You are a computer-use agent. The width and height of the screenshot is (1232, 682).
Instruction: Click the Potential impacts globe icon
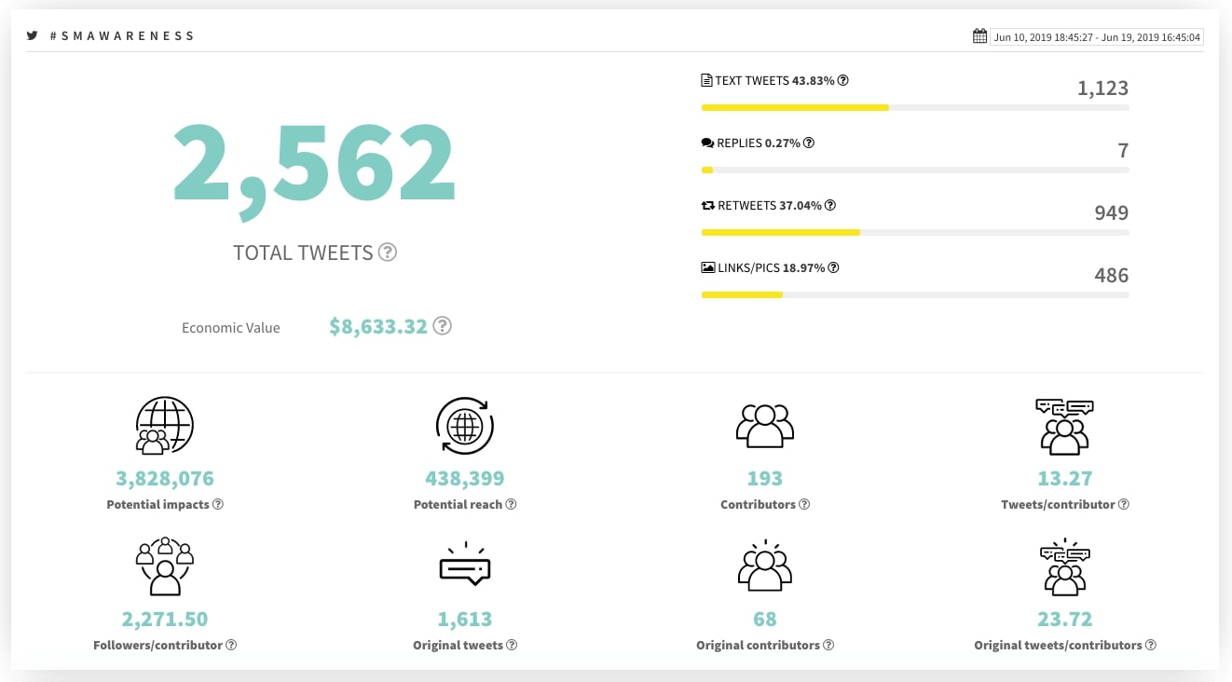[165, 425]
